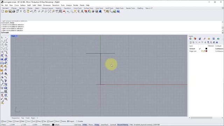224x126 pixels.
Task: Click the checkmark tool in left sidebar
Action: pos(2,99)
